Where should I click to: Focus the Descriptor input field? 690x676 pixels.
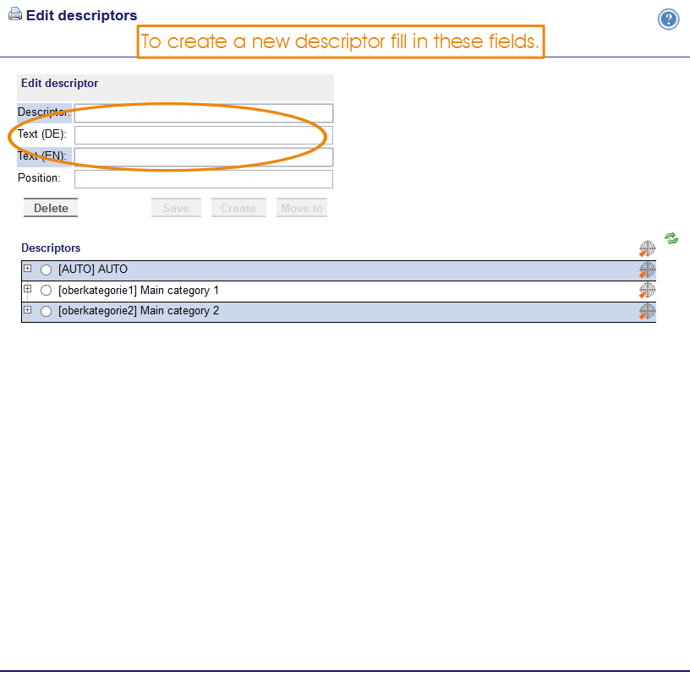(x=204, y=113)
